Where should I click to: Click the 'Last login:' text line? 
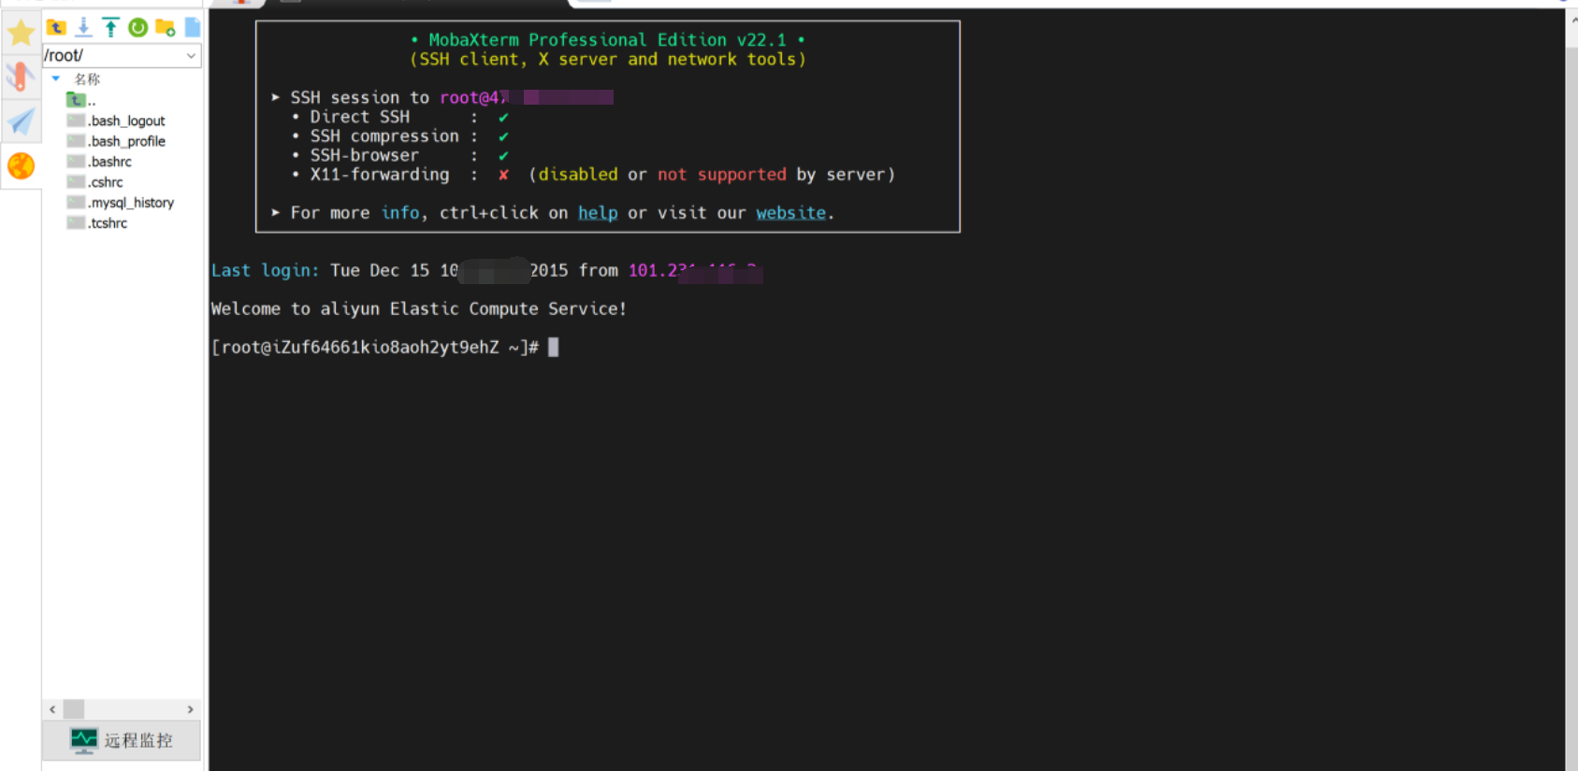486,271
